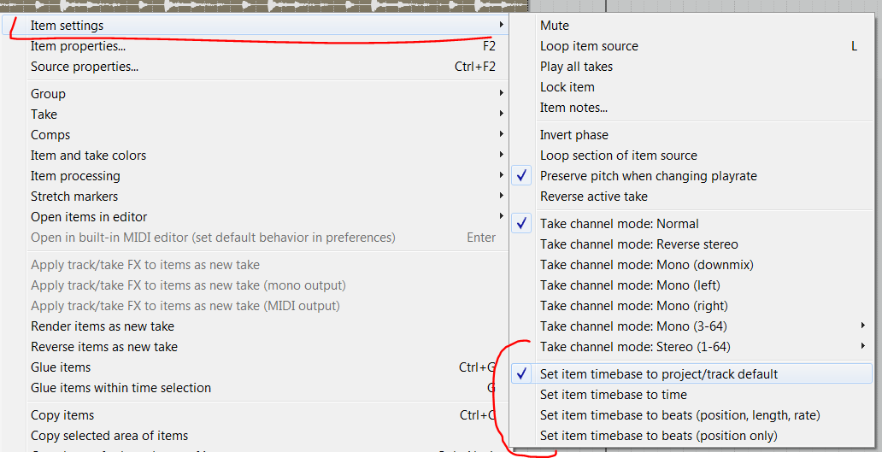Open Take channel mode: Stereo (1-64) submenu
The image size is (882, 458).
coord(635,347)
